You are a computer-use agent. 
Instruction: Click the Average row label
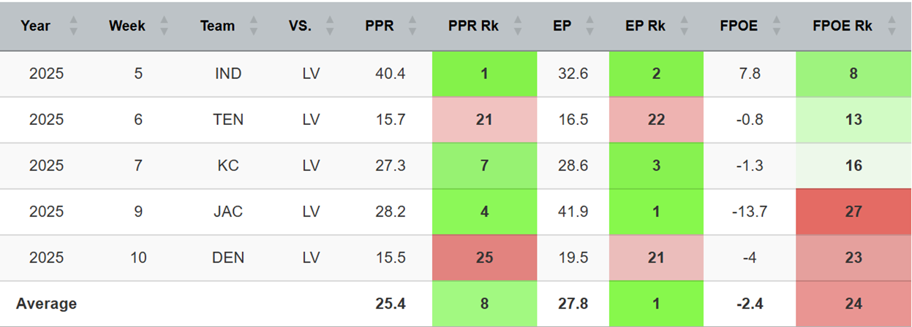pos(46,304)
